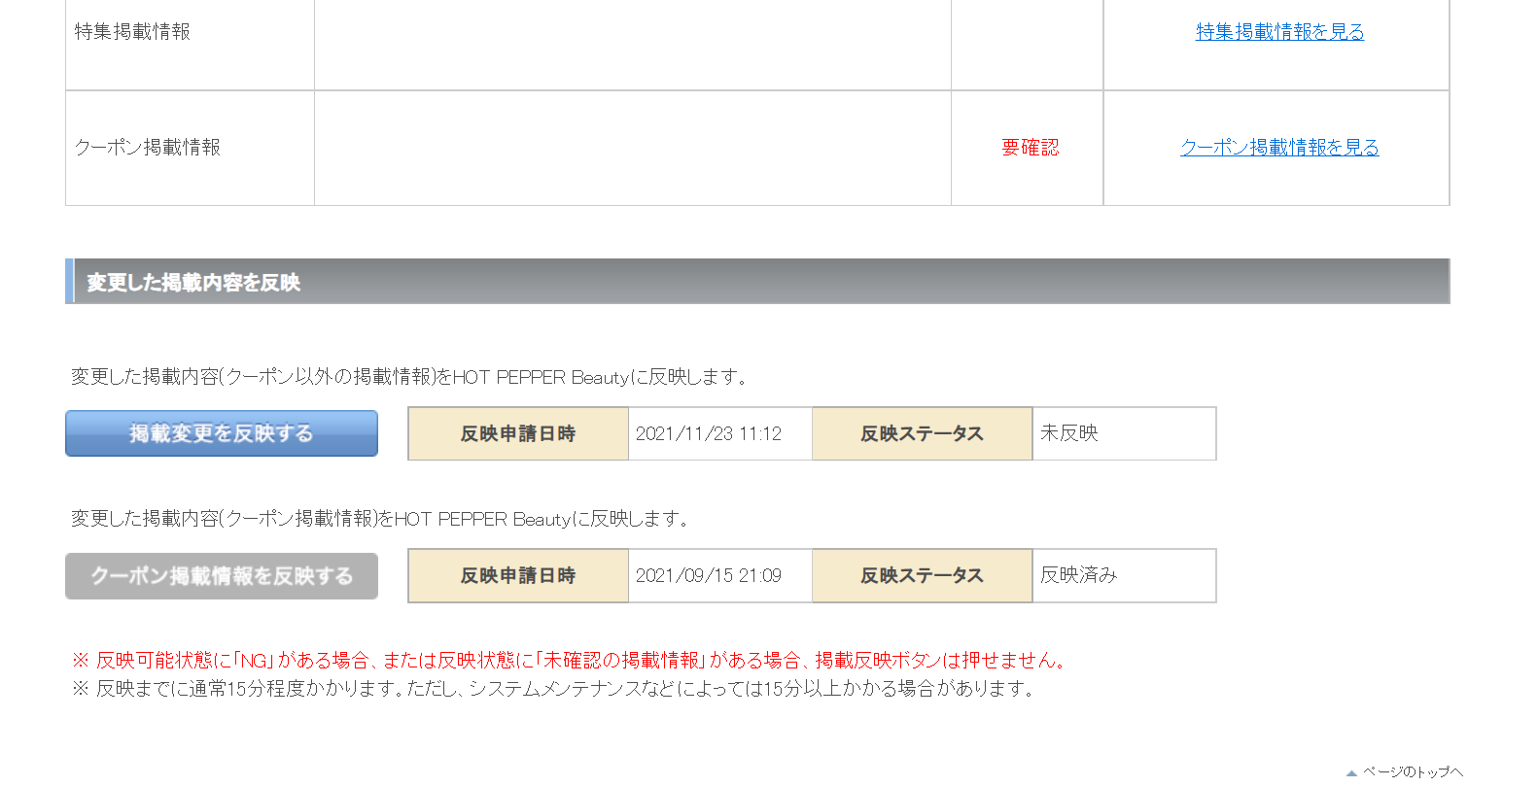Click the red NG warning note
1538x787 pixels.
pyautogui.click(x=570, y=661)
